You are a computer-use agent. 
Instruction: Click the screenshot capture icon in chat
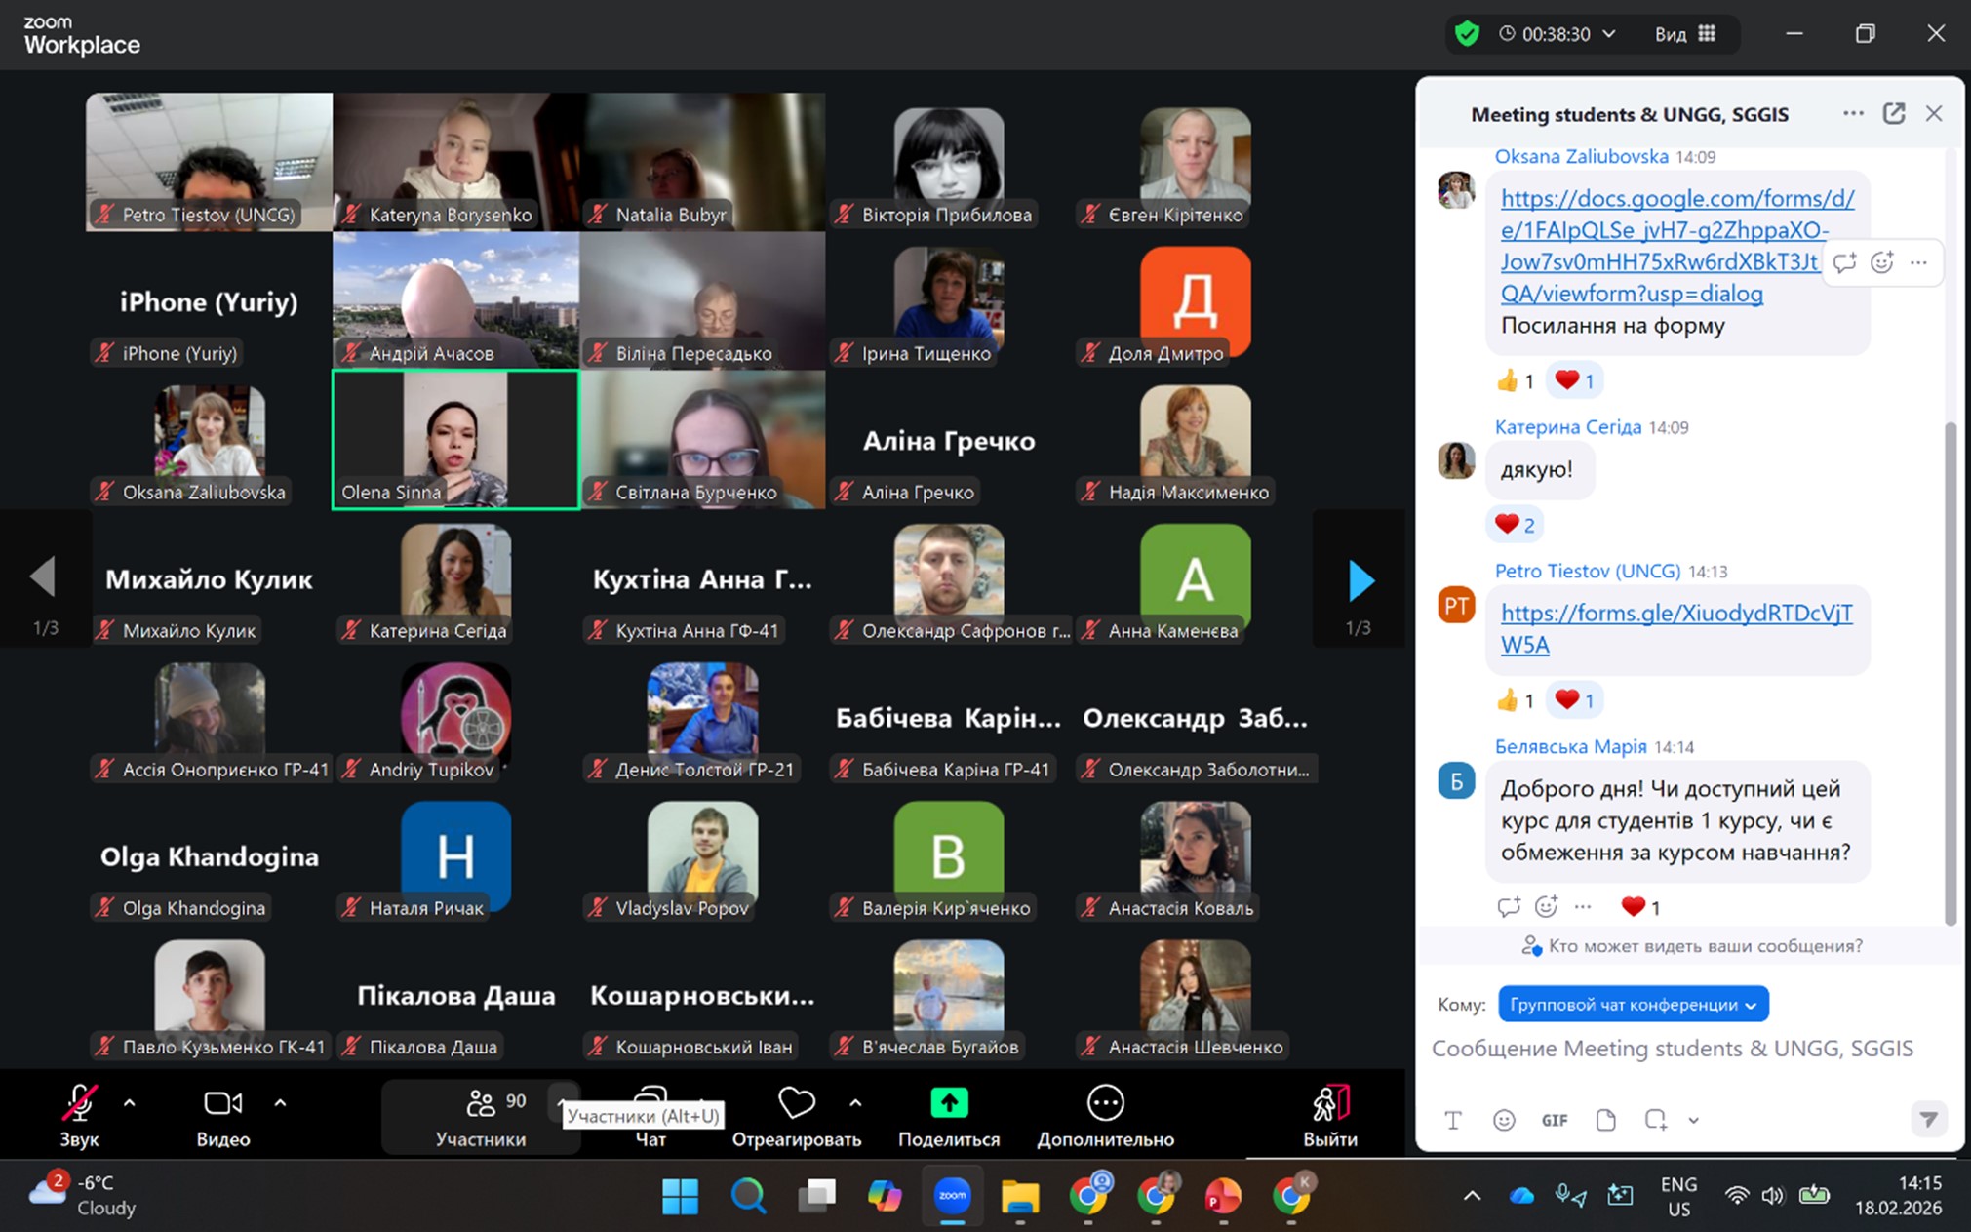[1656, 1120]
